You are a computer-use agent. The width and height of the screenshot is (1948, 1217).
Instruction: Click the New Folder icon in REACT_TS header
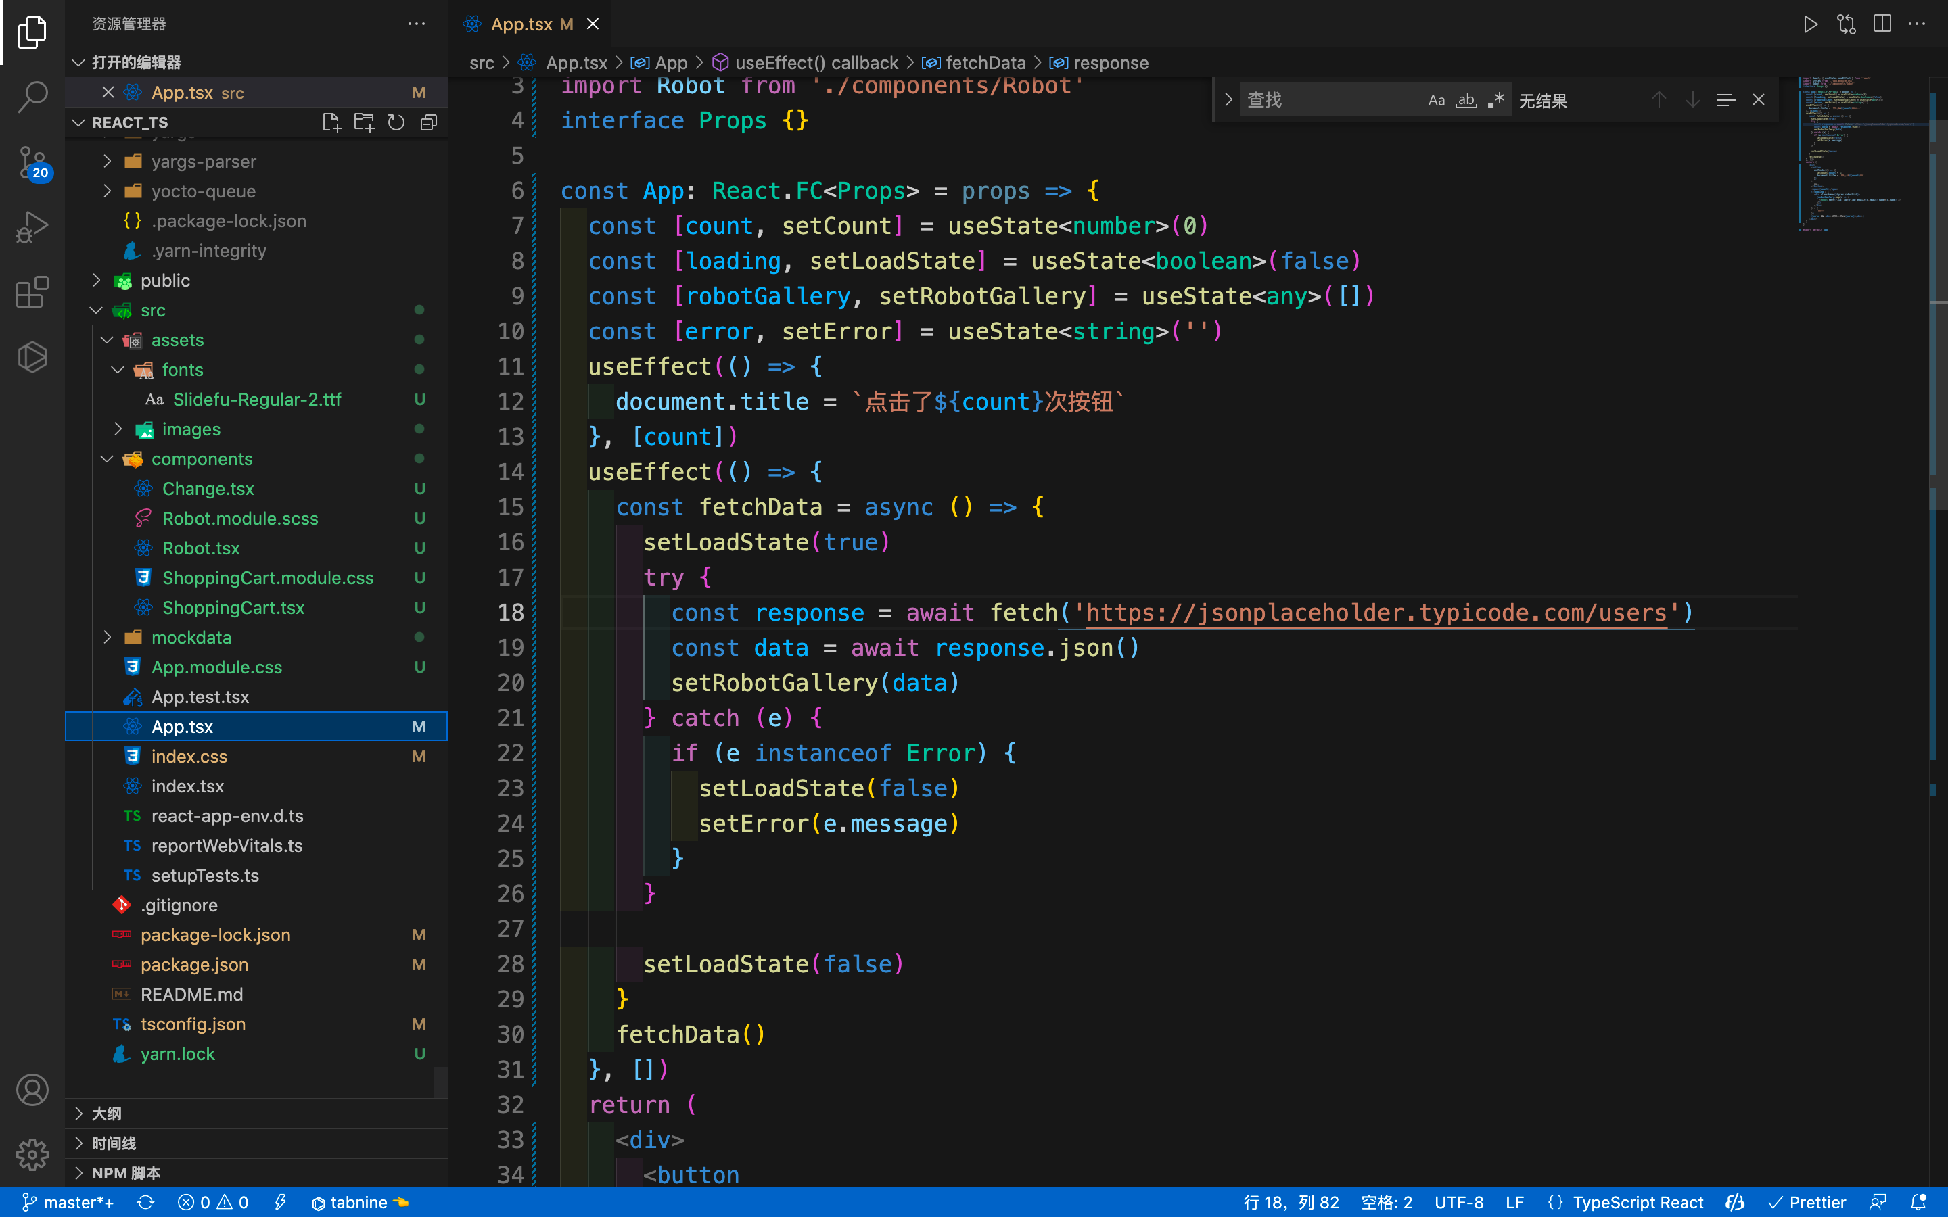pyautogui.click(x=364, y=122)
